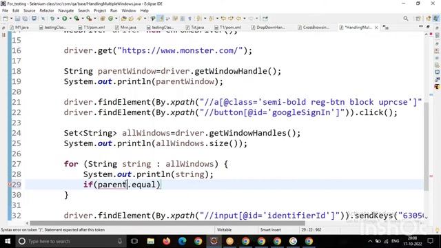
Task: Expand the Run dropdown arrow
Action: click(x=70, y=19)
